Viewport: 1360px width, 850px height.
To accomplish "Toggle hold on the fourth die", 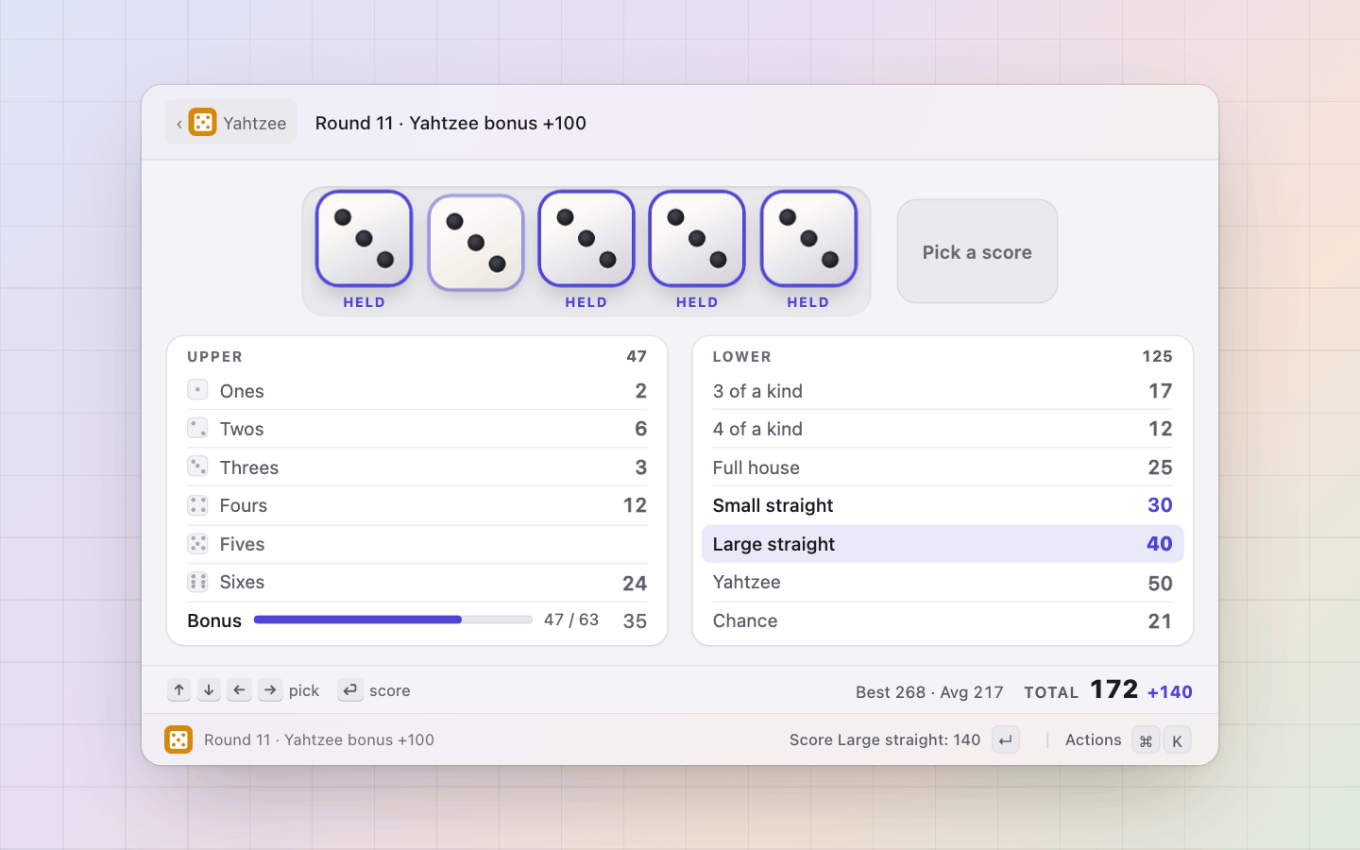I will 697,238.
